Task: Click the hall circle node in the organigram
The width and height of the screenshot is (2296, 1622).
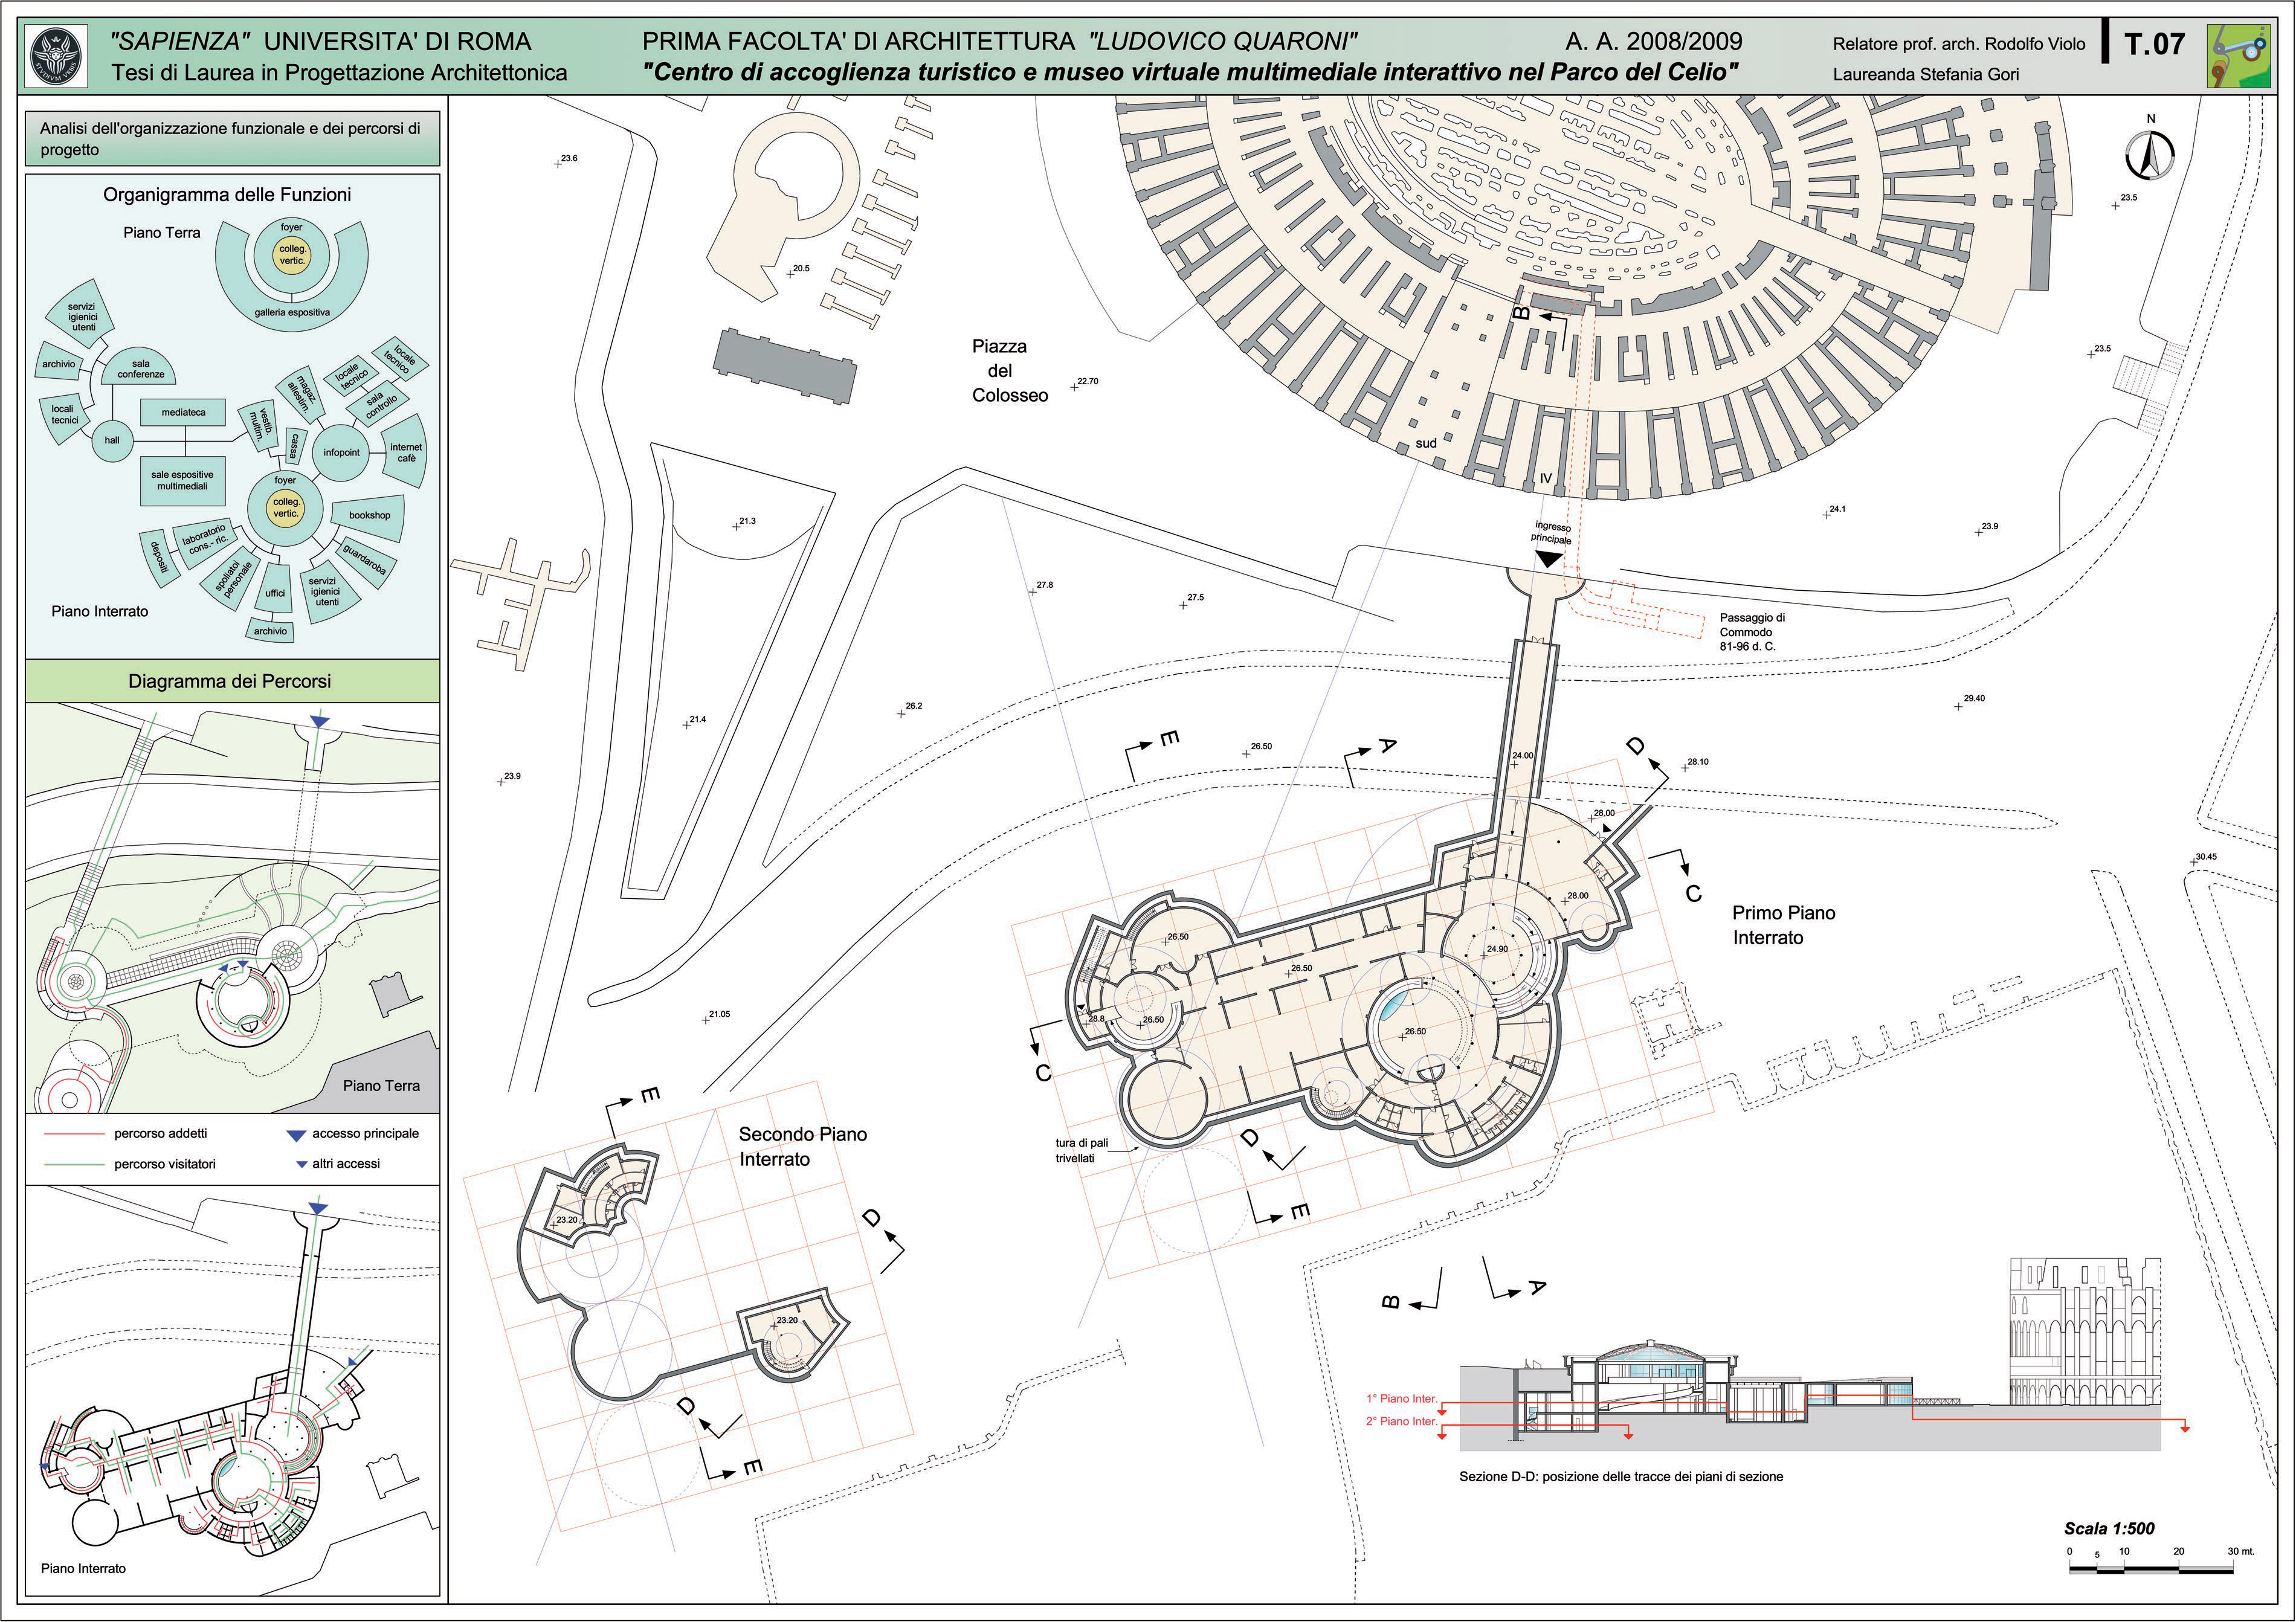Action: click(x=112, y=441)
